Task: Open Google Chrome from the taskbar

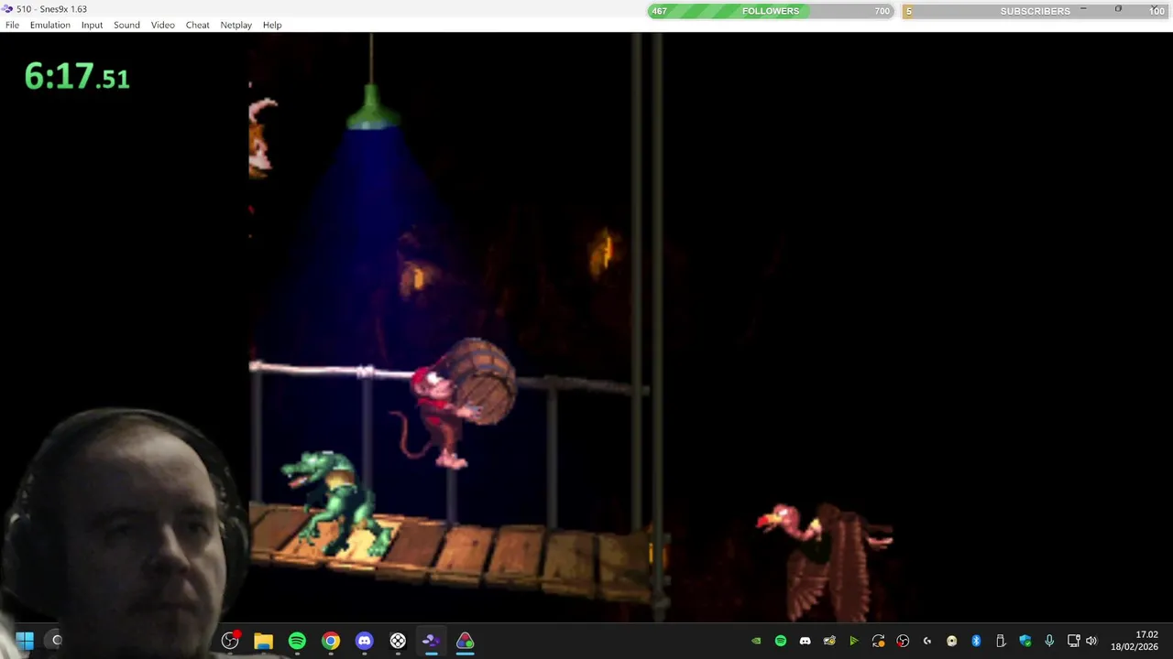Action: pos(331,641)
